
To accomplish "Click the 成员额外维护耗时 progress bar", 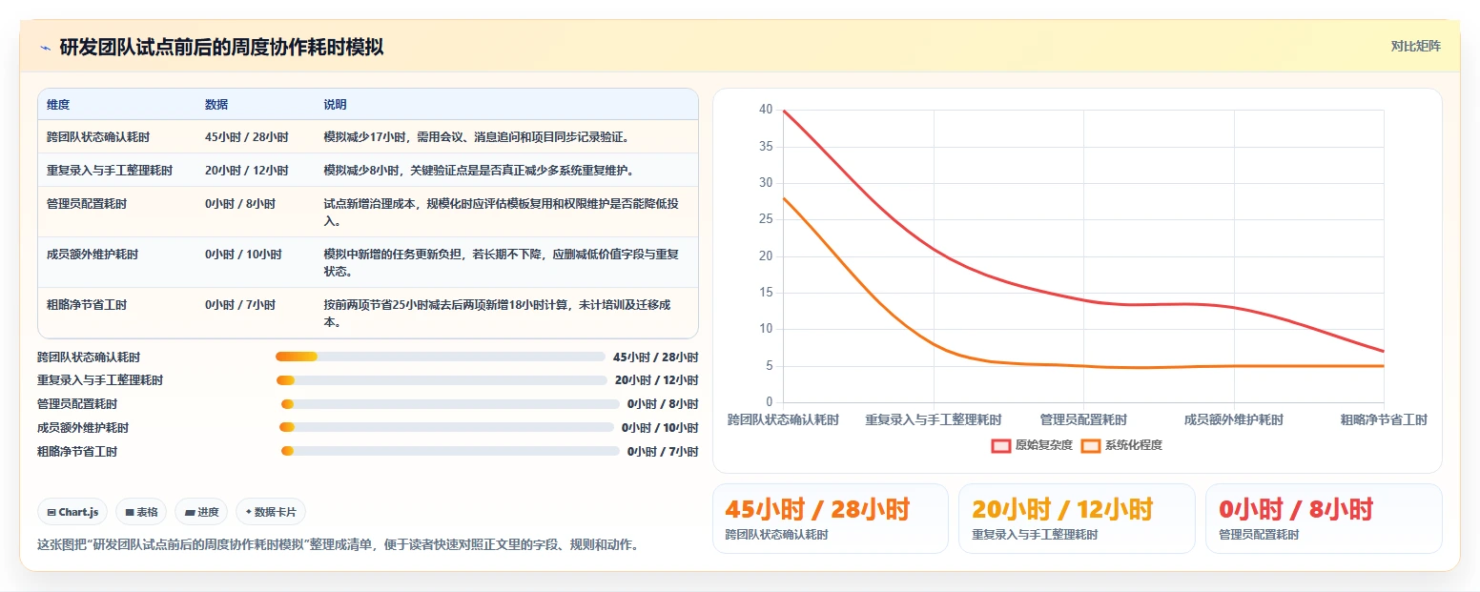I will [x=446, y=427].
